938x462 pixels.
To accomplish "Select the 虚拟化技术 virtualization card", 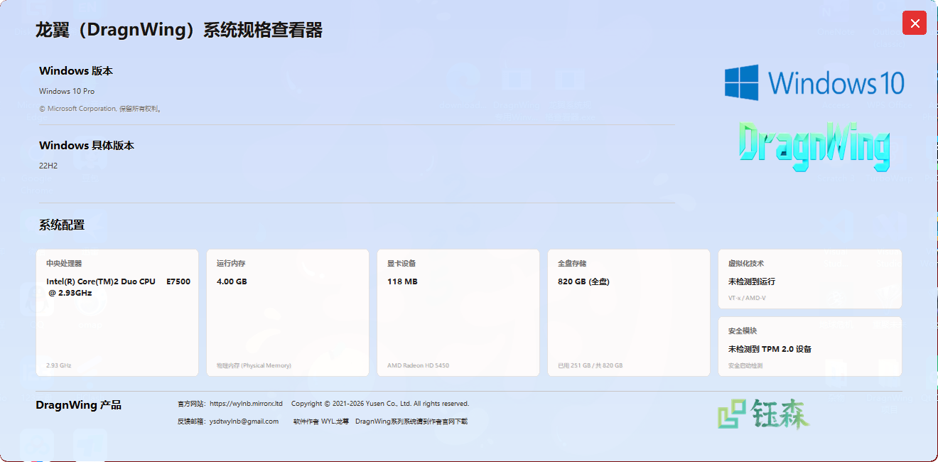I will tap(810, 279).
